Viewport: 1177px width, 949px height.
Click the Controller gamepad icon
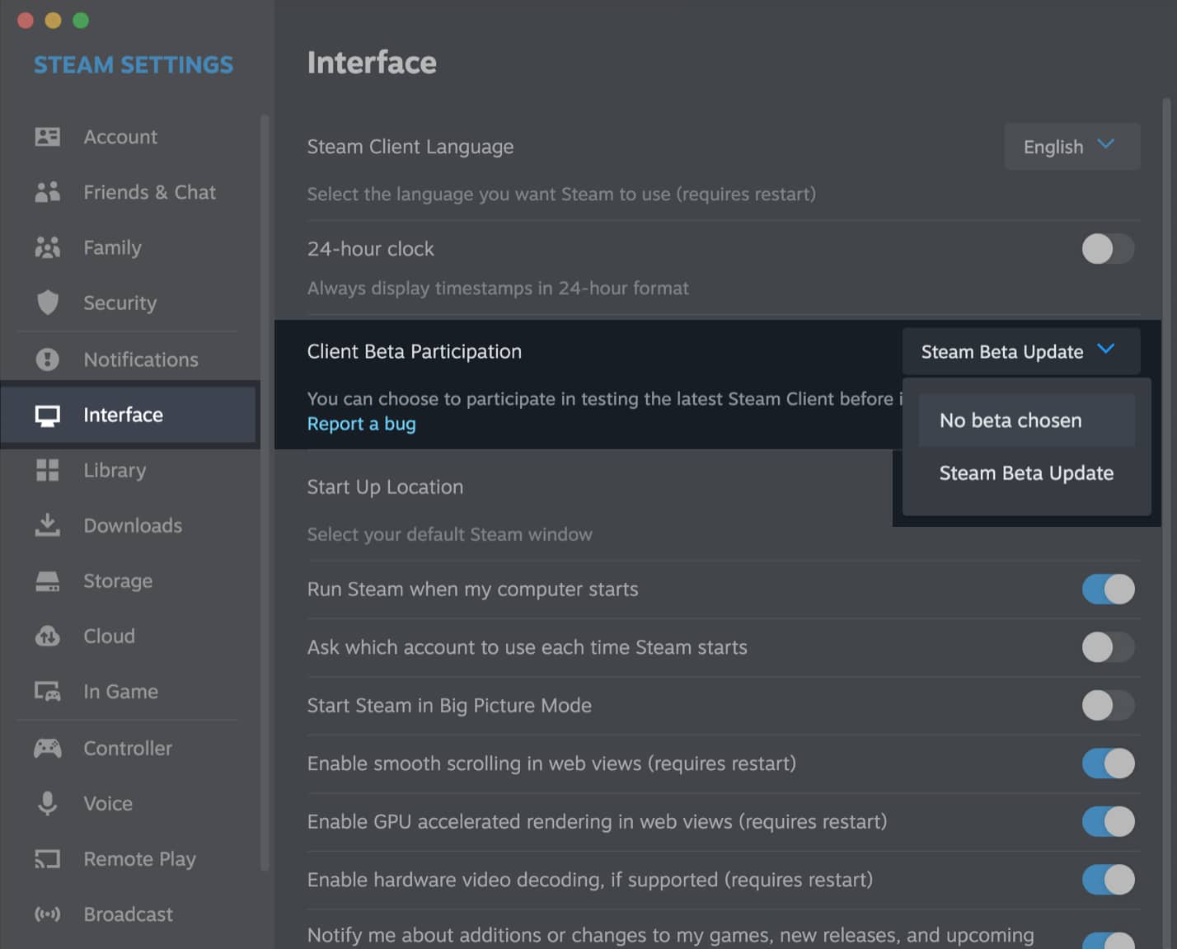(48, 749)
